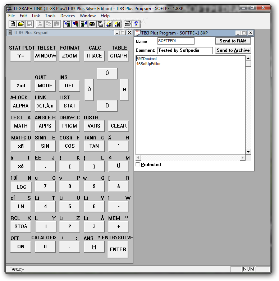Click the TAN keypad button
Viewport: 279px width, 281px height.
[x=94, y=146]
